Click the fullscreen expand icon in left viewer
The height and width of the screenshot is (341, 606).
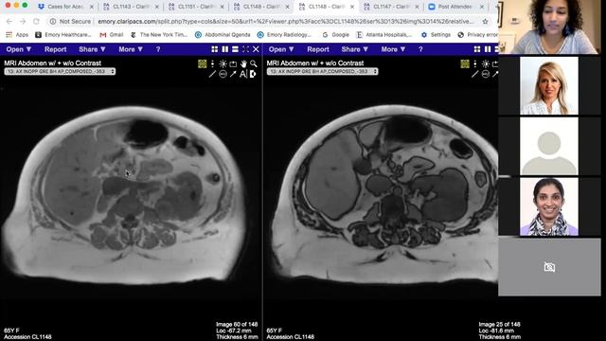[245, 49]
